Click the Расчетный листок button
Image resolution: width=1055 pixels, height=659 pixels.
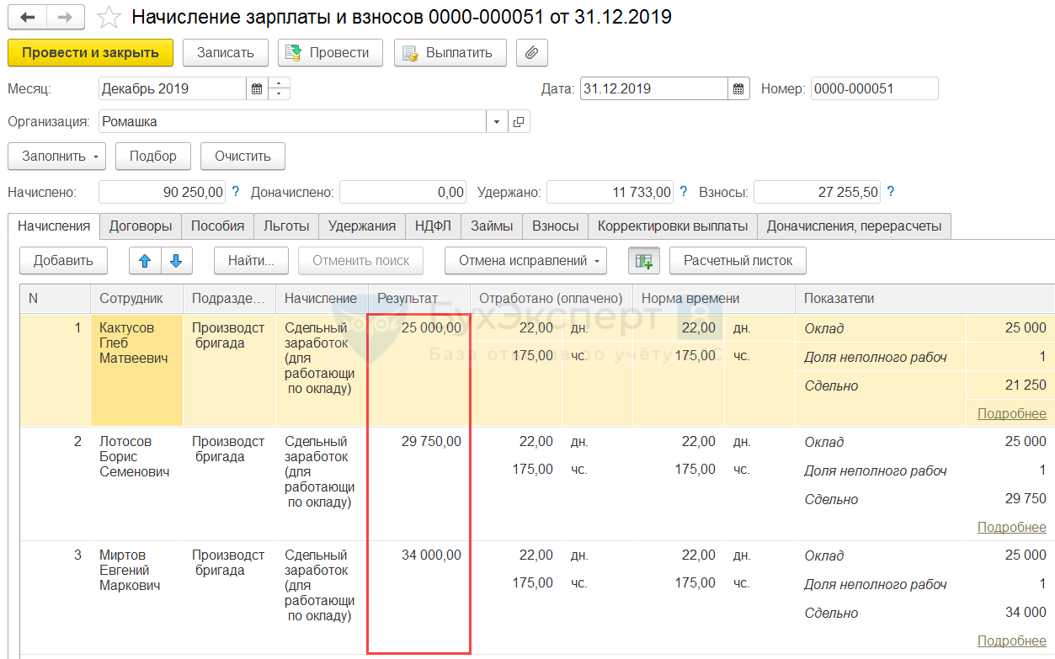738,261
